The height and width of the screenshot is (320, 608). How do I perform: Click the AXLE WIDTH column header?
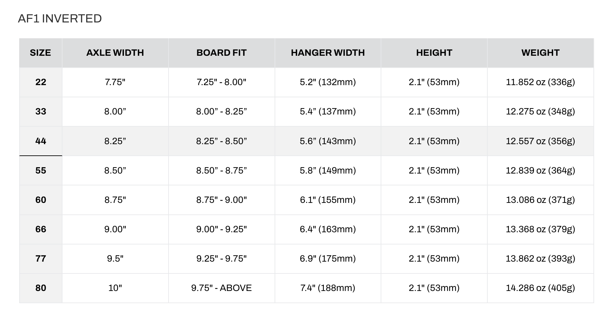pyautogui.click(x=115, y=53)
